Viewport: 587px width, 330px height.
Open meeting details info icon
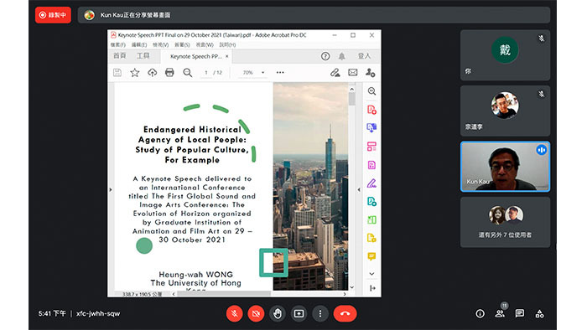click(x=480, y=313)
